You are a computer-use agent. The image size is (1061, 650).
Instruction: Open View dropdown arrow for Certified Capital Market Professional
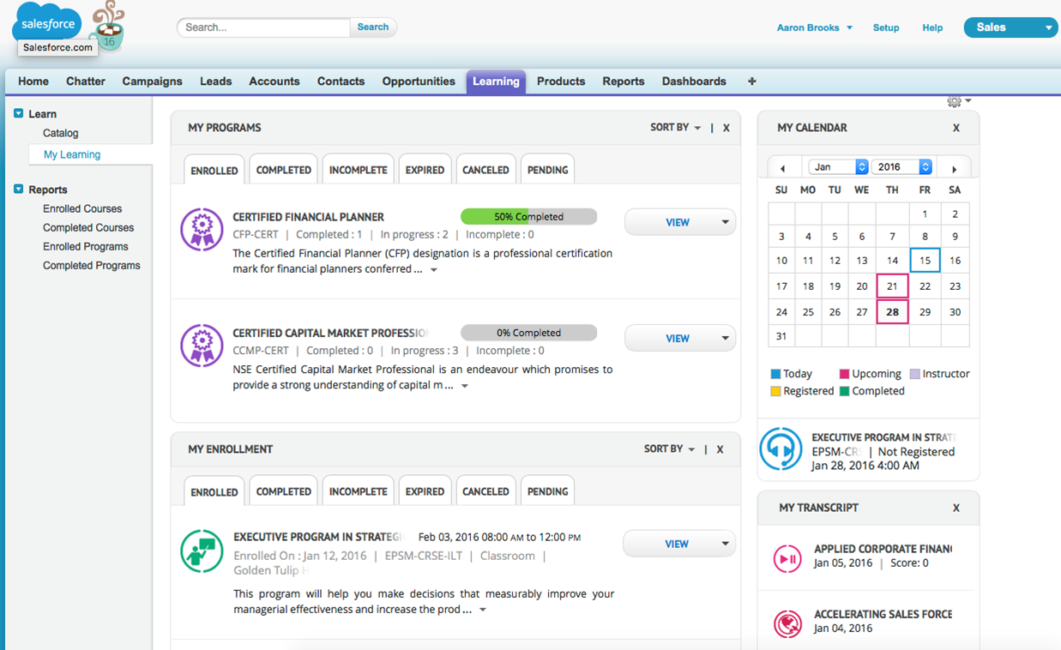(725, 339)
